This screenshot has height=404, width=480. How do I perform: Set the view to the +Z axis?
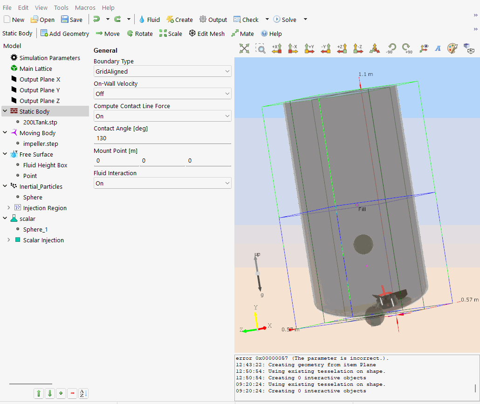(x=342, y=48)
